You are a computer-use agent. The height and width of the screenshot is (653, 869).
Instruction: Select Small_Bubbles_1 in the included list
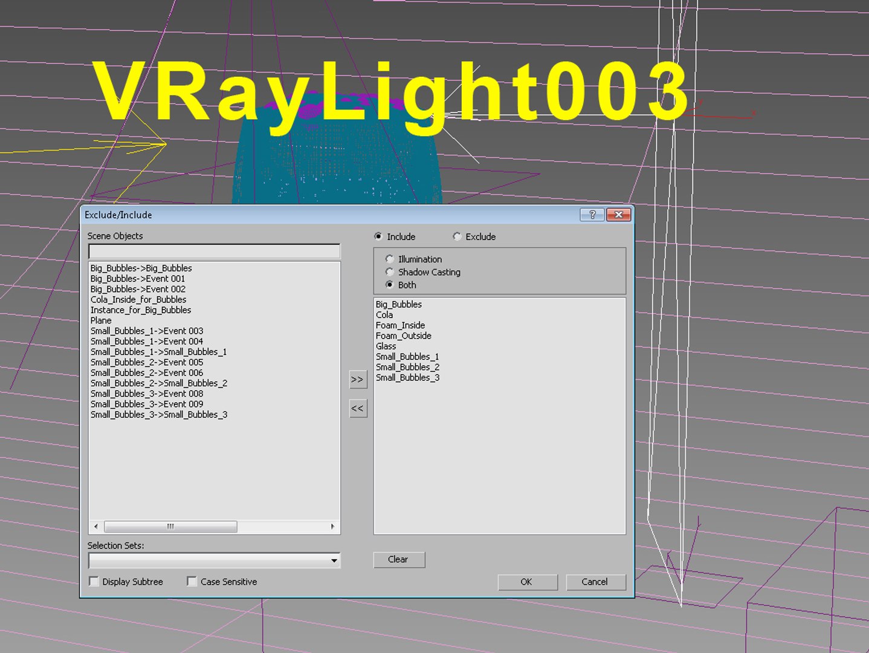pyautogui.click(x=407, y=357)
